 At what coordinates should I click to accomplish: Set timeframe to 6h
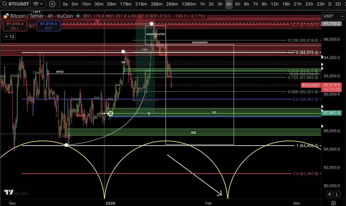coord(247,4)
